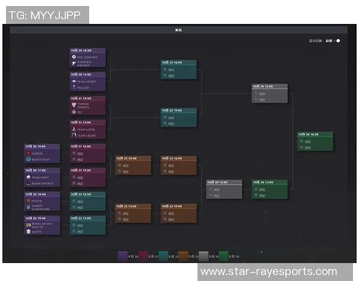Viewport: 359px width, 287px height.
Task: Click the Royal Never Give Up name
Action: point(41,225)
